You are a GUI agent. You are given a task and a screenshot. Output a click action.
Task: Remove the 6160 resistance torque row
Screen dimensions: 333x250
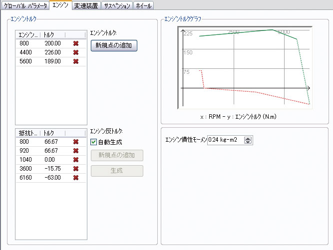click(76, 178)
